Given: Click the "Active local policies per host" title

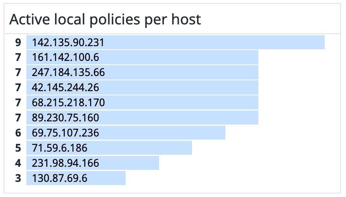Looking at the screenshot, I should pyautogui.click(x=105, y=19).
